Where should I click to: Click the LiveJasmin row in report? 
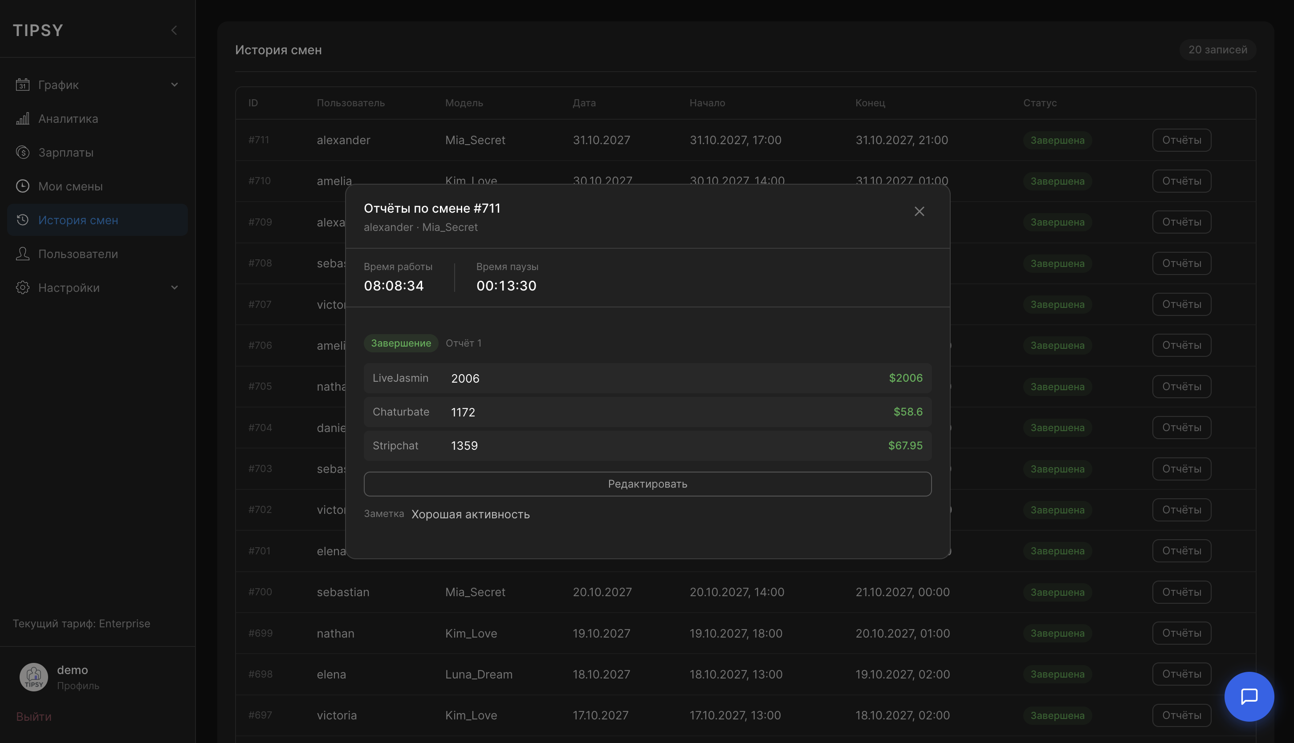647,378
